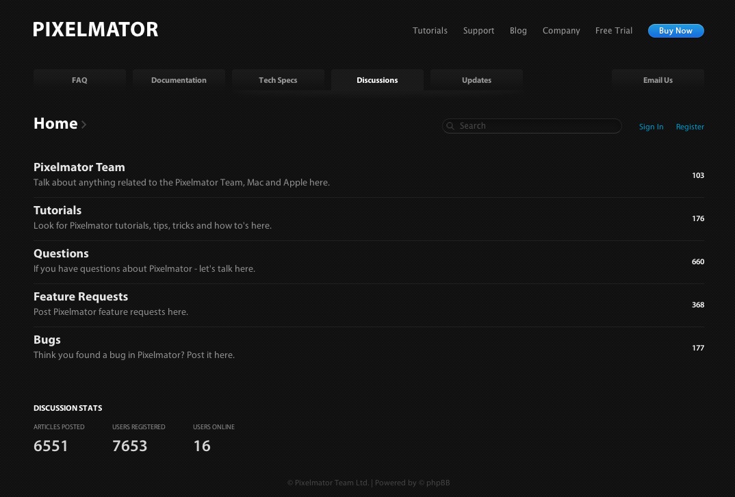Open the Tutorials forum category
Viewport: 735px width, 497px height.
click(x=57, y=211)
